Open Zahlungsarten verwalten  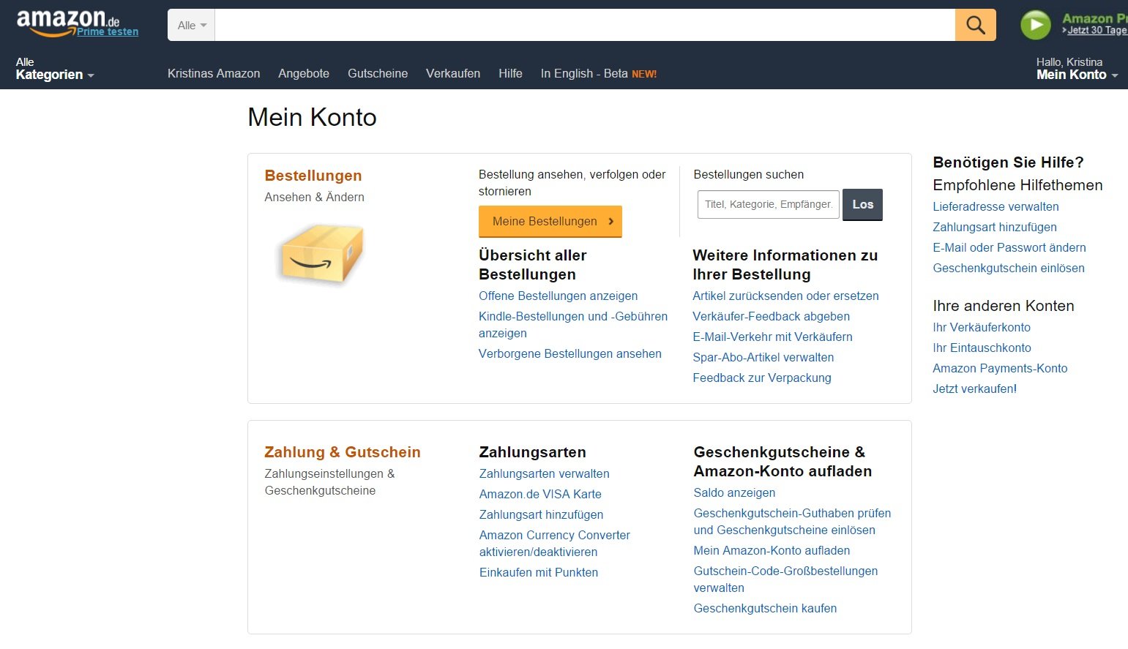[x=544, y=473]
